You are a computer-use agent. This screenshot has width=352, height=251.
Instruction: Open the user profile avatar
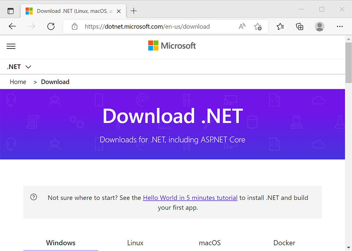click(x=319, y=26)
